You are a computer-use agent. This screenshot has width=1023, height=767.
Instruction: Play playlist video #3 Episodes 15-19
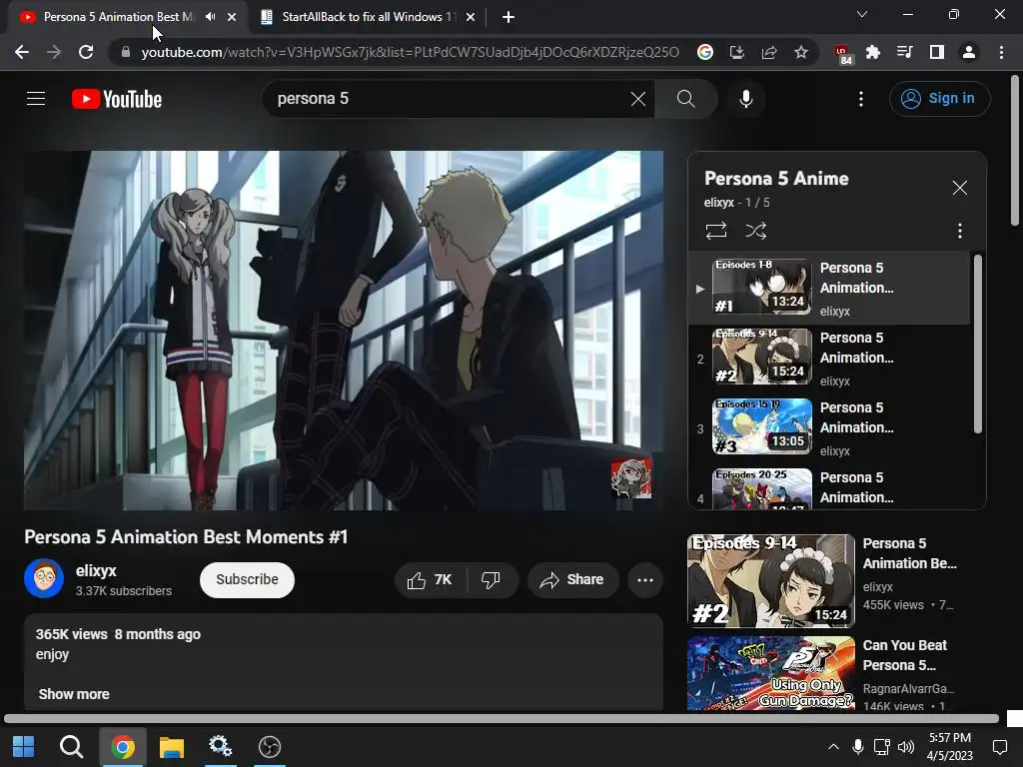[x=828, y=428]
